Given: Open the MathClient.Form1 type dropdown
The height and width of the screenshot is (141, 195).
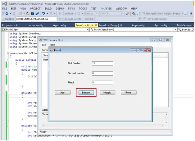Looking at the screenshot, I should (x=133, y=29).
